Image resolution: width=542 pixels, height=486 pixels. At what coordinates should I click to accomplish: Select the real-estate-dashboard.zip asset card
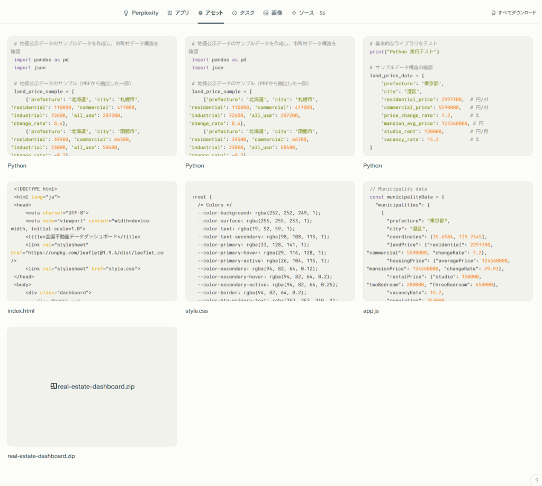click(x=92, y=386)
